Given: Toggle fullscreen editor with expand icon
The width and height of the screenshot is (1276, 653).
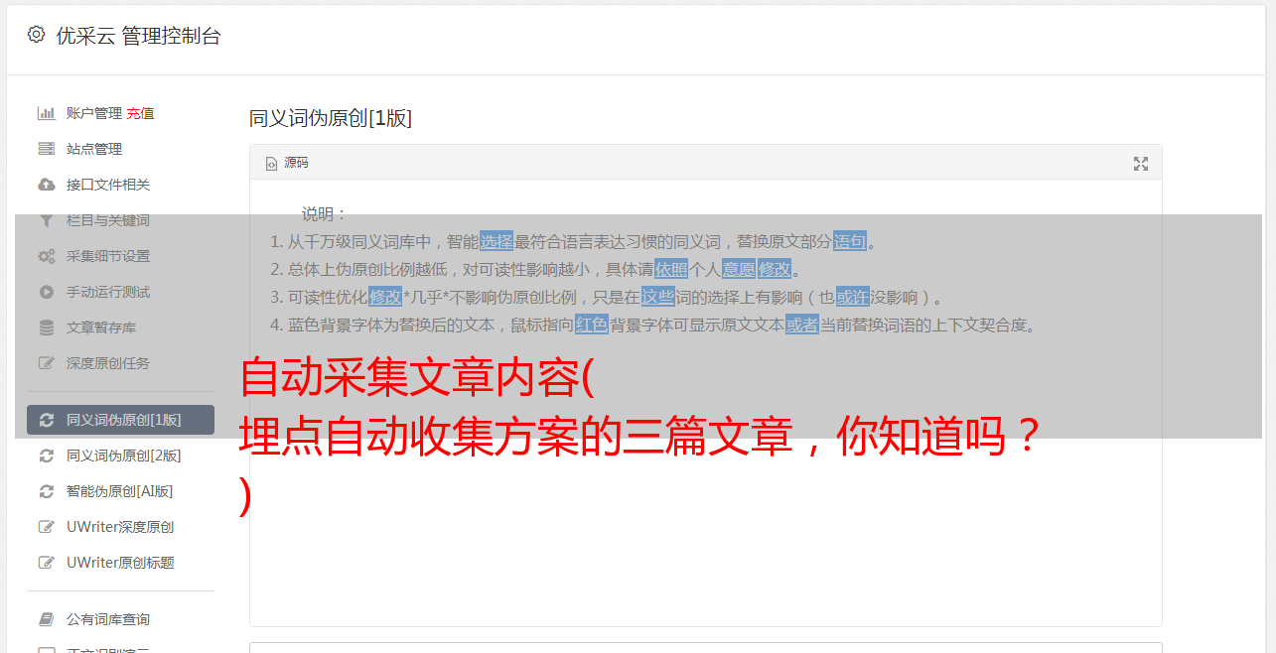Looking at the screenshot, I should [x=1141, y=164].
